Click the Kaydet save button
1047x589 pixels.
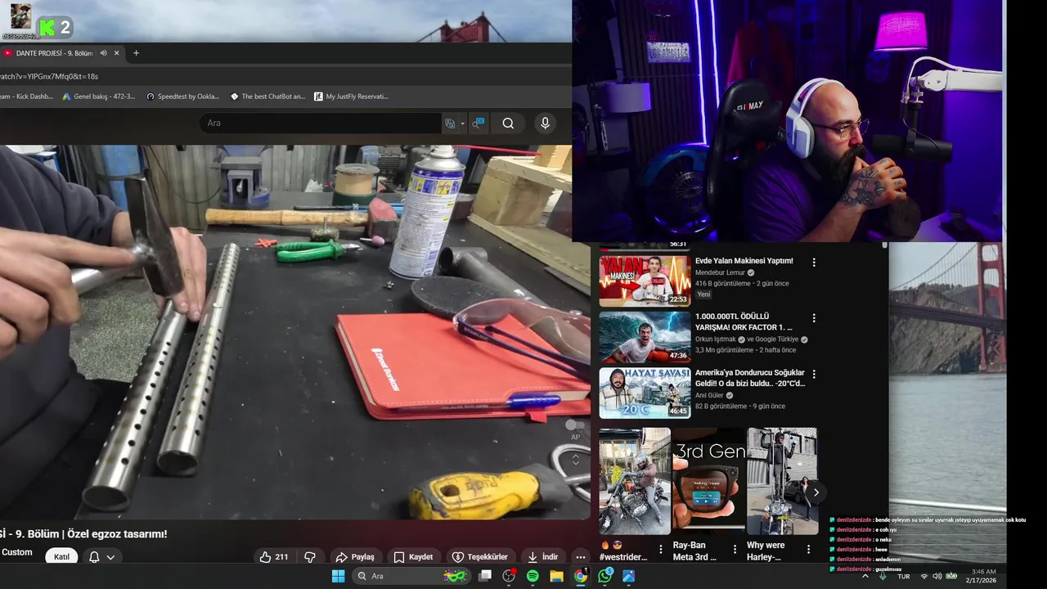(413, 557)
